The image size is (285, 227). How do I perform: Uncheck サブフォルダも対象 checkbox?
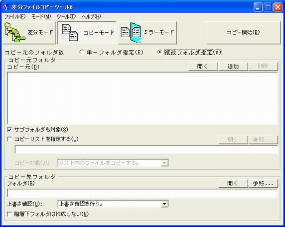point(9,130)
